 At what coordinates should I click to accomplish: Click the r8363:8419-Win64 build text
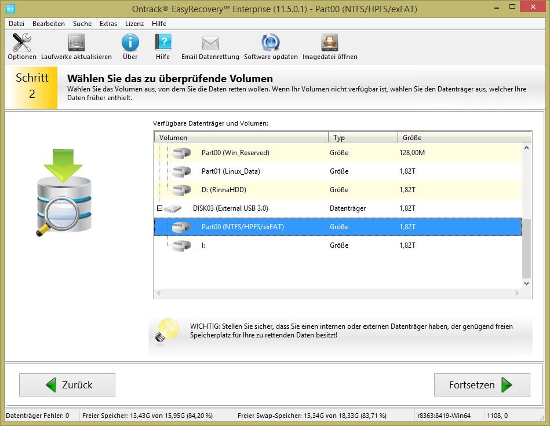coord(444,416)
